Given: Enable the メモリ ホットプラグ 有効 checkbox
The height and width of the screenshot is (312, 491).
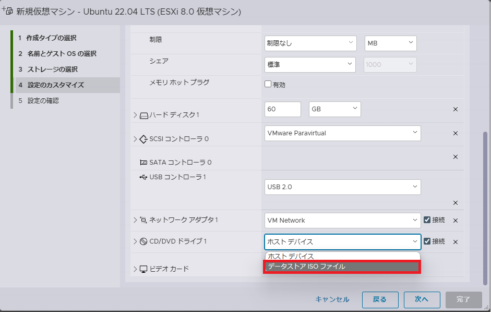Looking at the screenshot, I should click(268, 84).
